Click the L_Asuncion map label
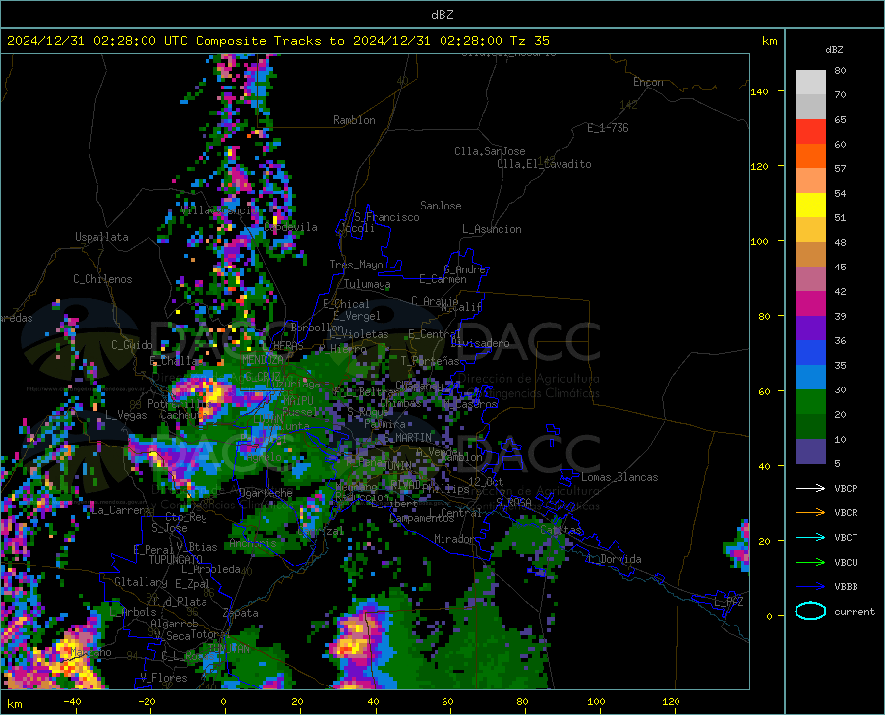 [x=492, y=229]
